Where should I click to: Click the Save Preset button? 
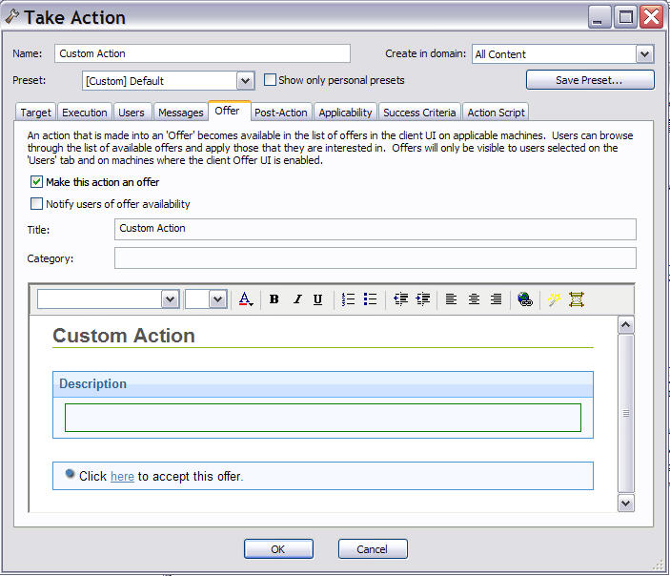click(590, 80)
